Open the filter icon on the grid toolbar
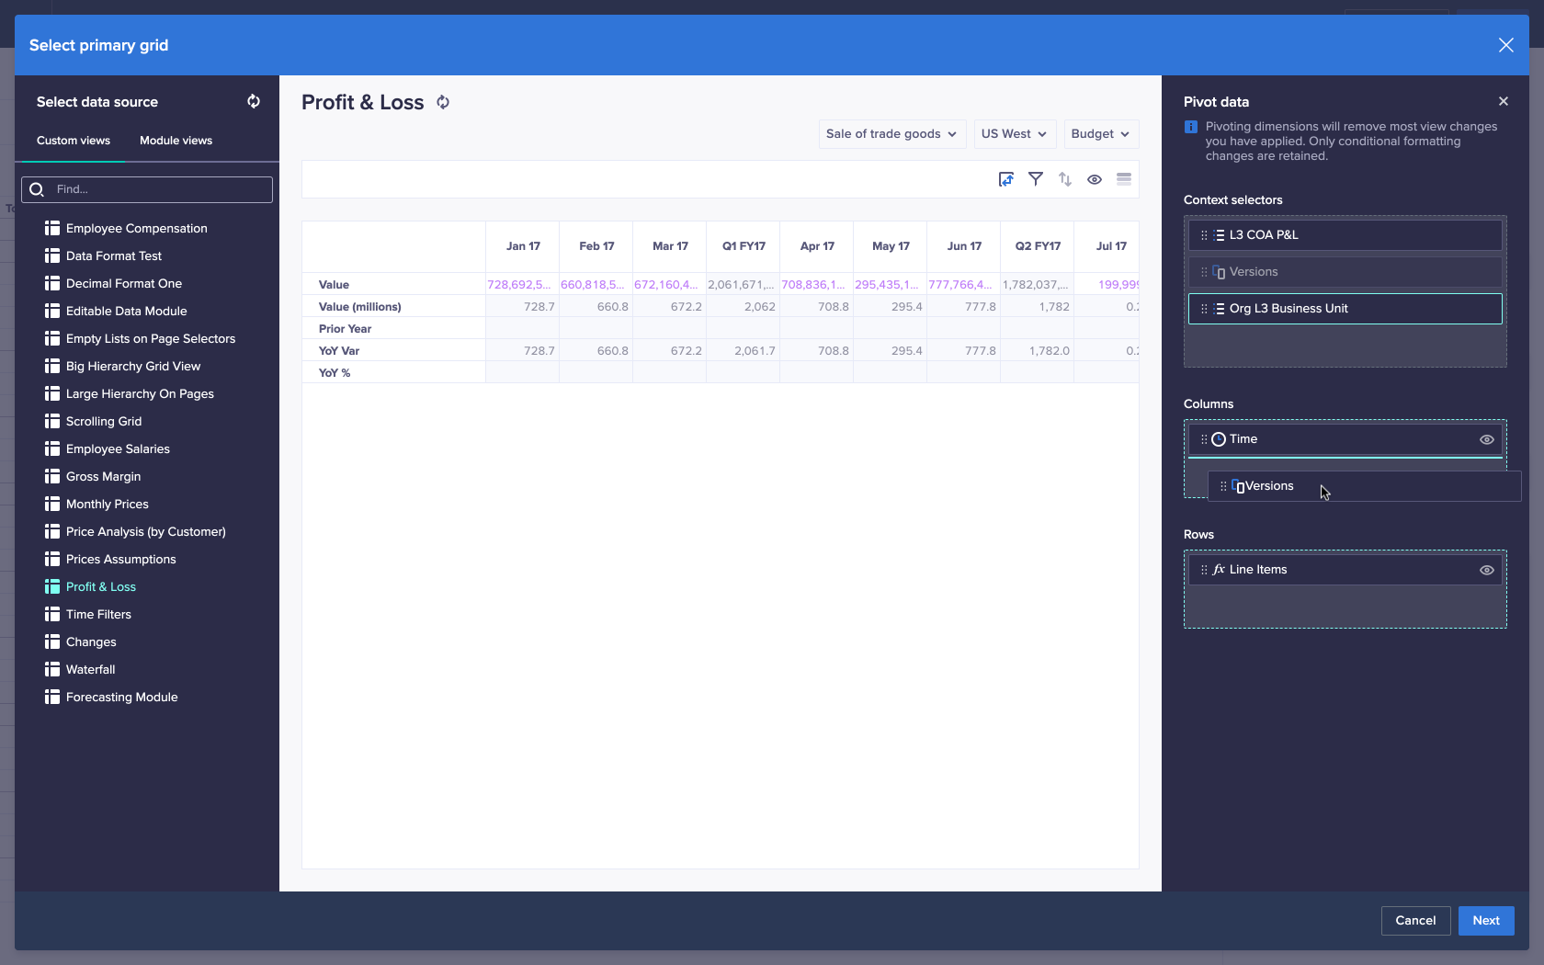 1036,179
